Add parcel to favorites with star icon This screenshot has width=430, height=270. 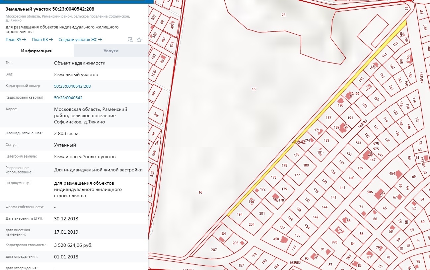point(139,40)
